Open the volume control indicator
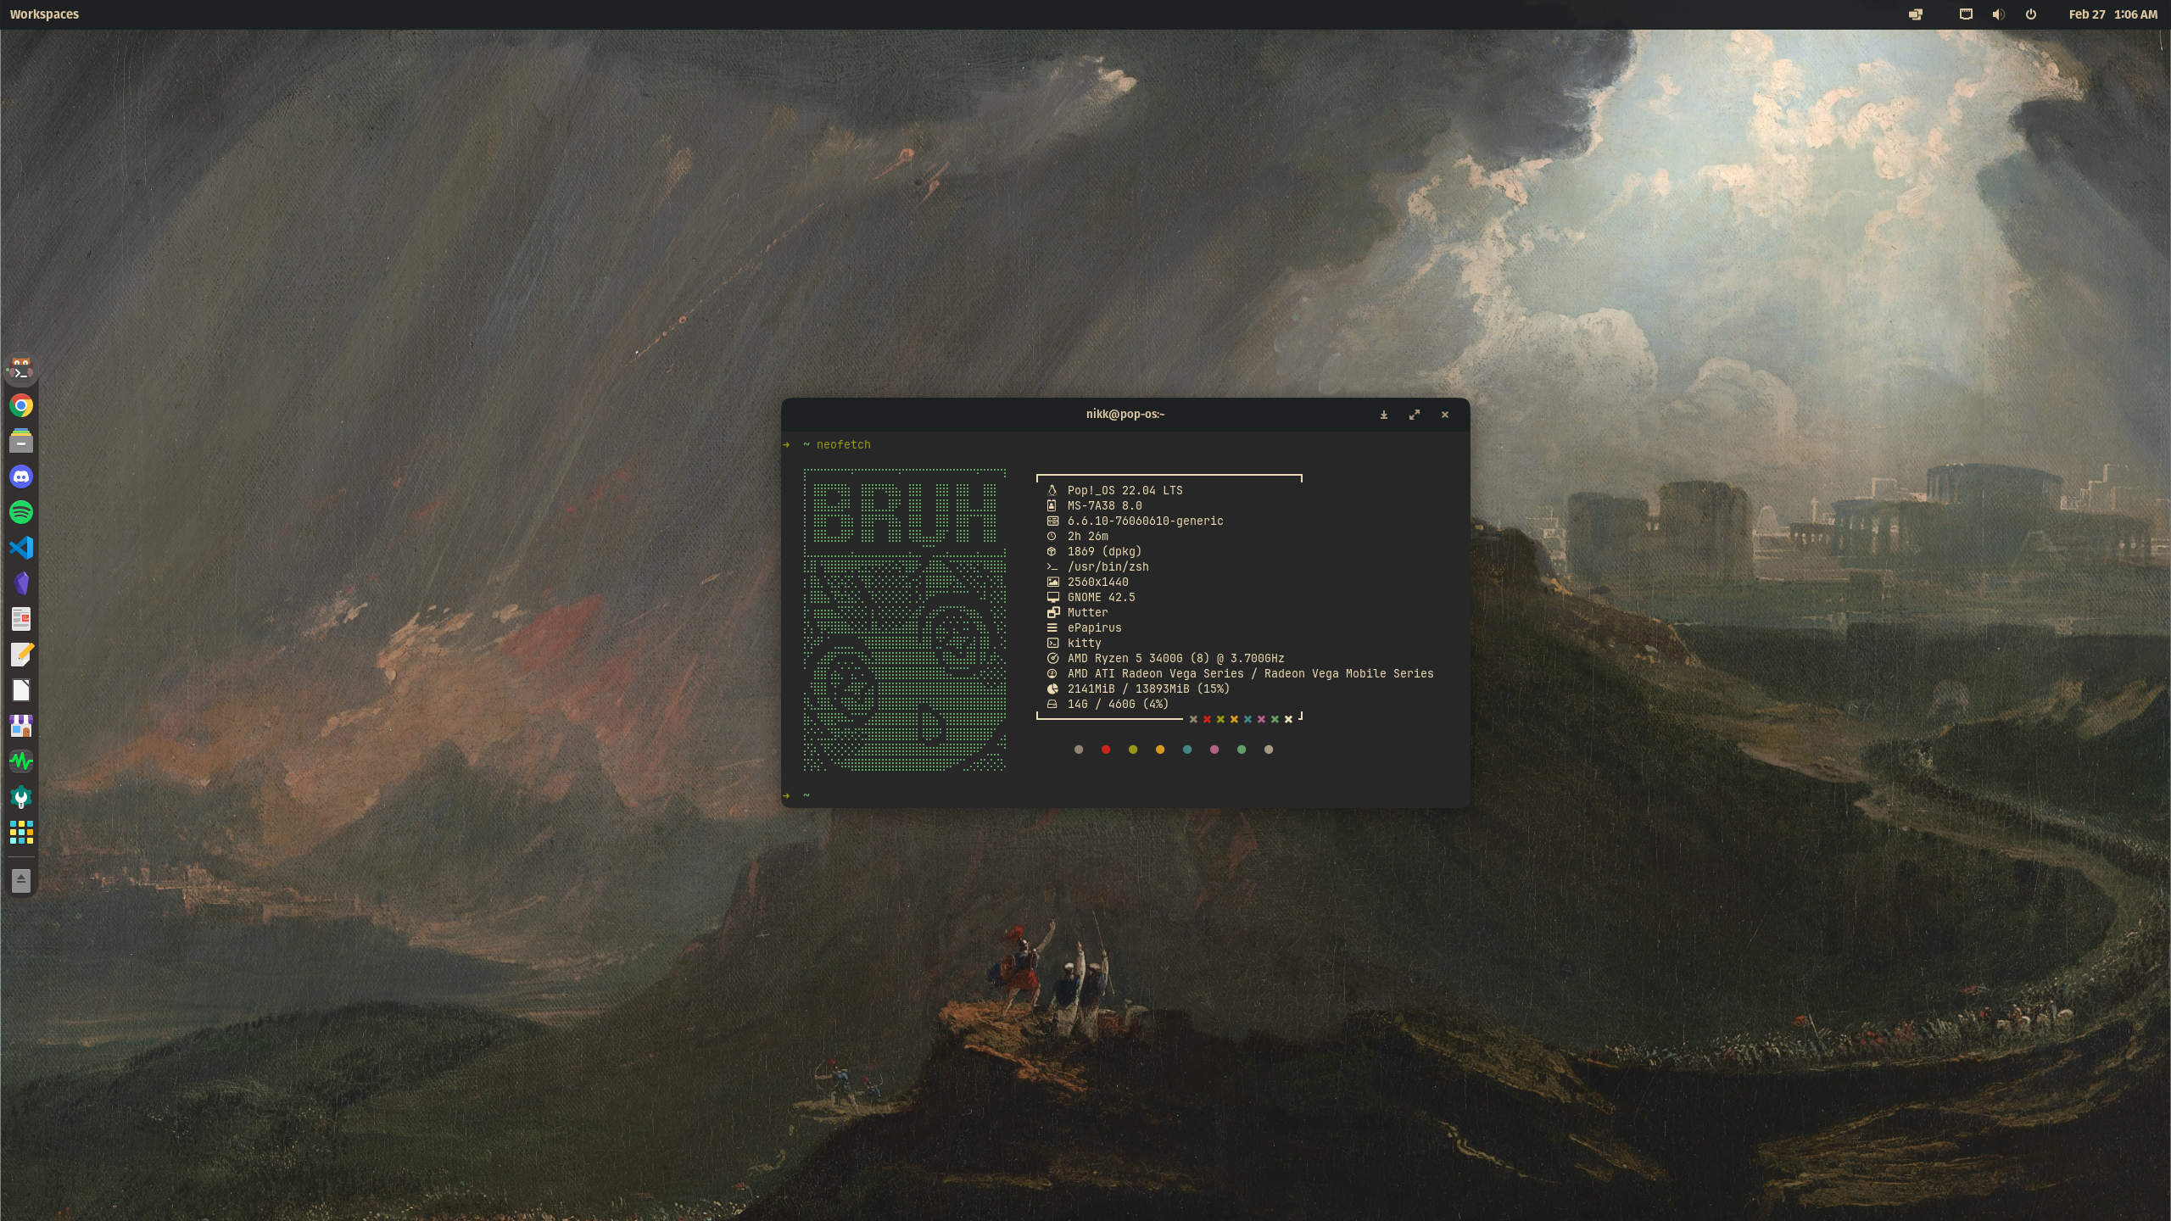Image resolution: width=2171 pixels, height=1221 pixels. (1998, 14)
